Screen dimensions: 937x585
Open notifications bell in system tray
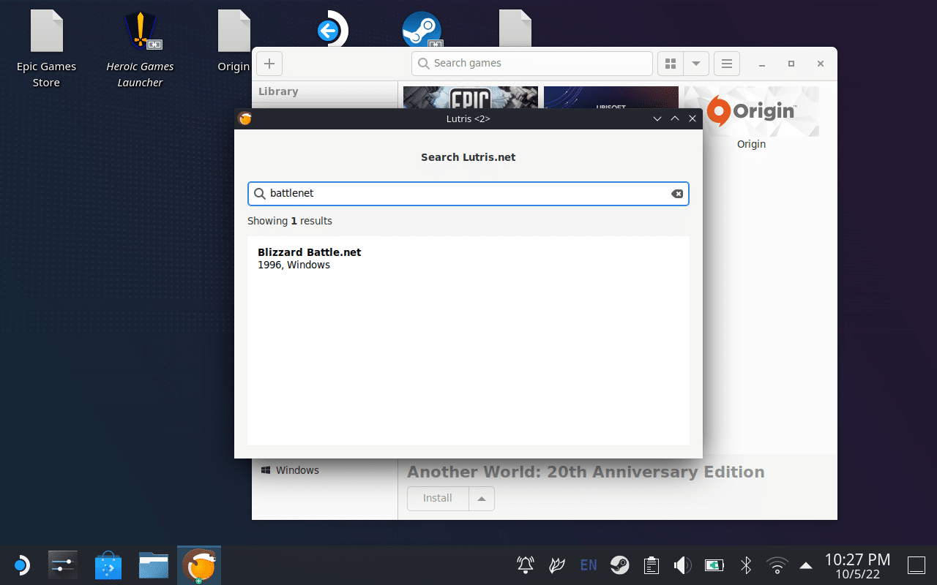pos(526,565)
